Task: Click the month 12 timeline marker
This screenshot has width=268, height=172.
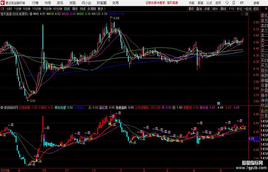Action: coord(94,170)
